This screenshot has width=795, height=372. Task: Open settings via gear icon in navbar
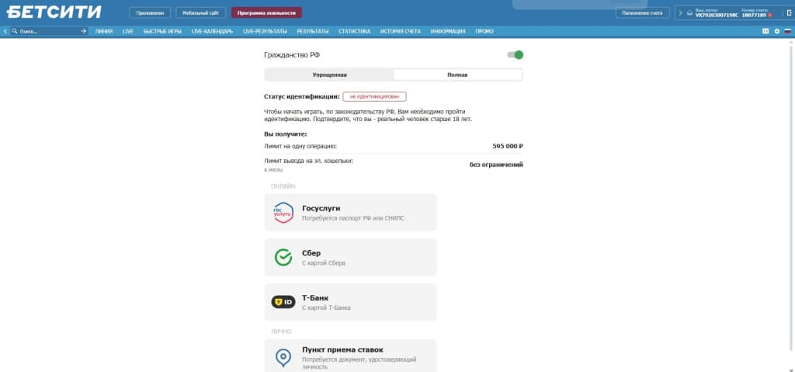[776, 32]
